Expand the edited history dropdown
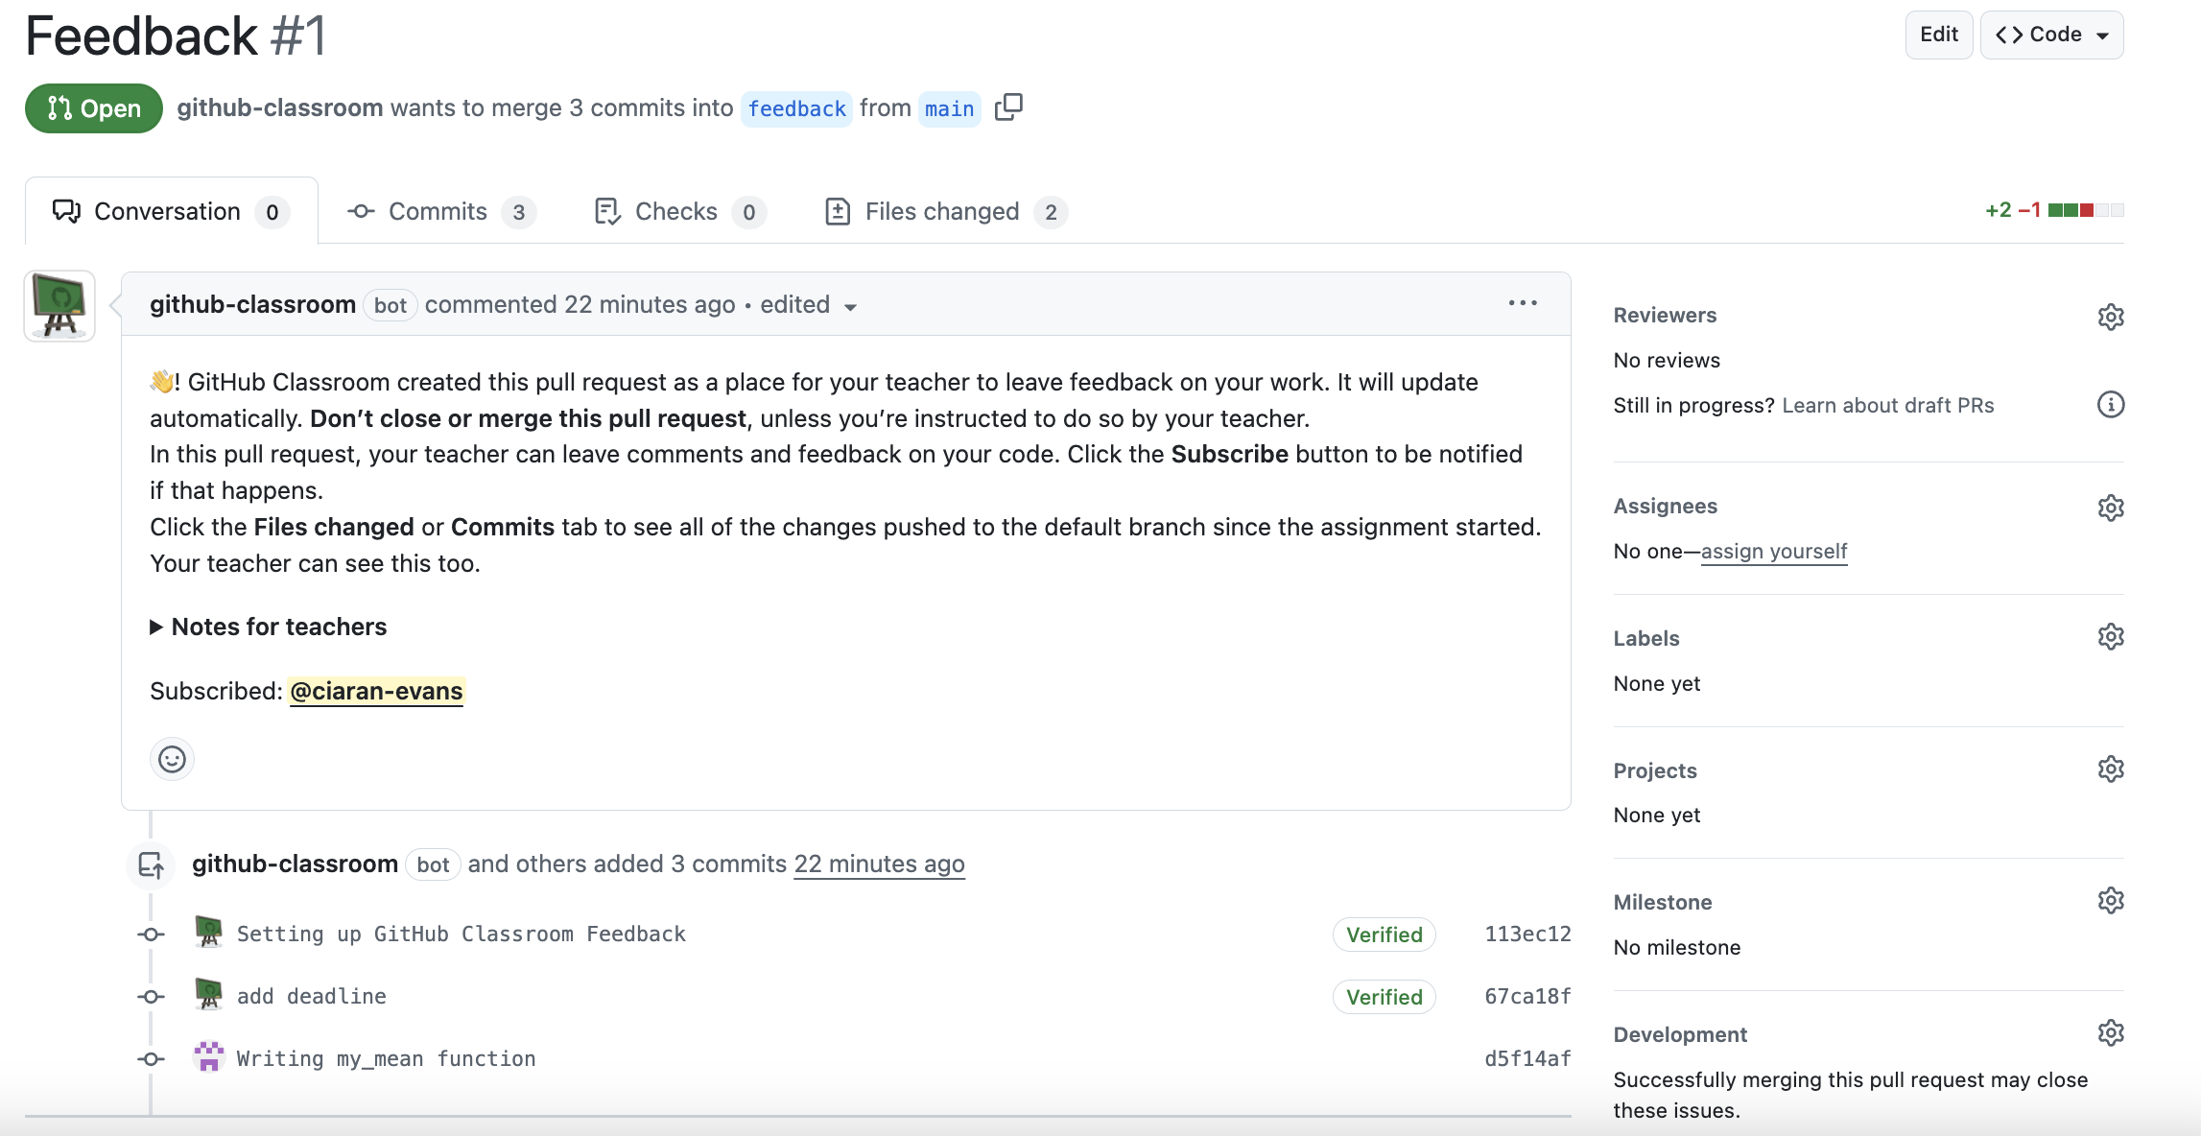2201x1136 pixels. pos(850,307)
